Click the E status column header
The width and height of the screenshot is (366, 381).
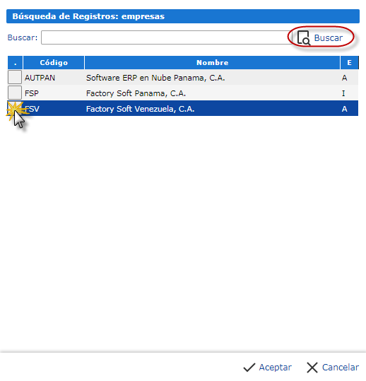coord(349,63)
